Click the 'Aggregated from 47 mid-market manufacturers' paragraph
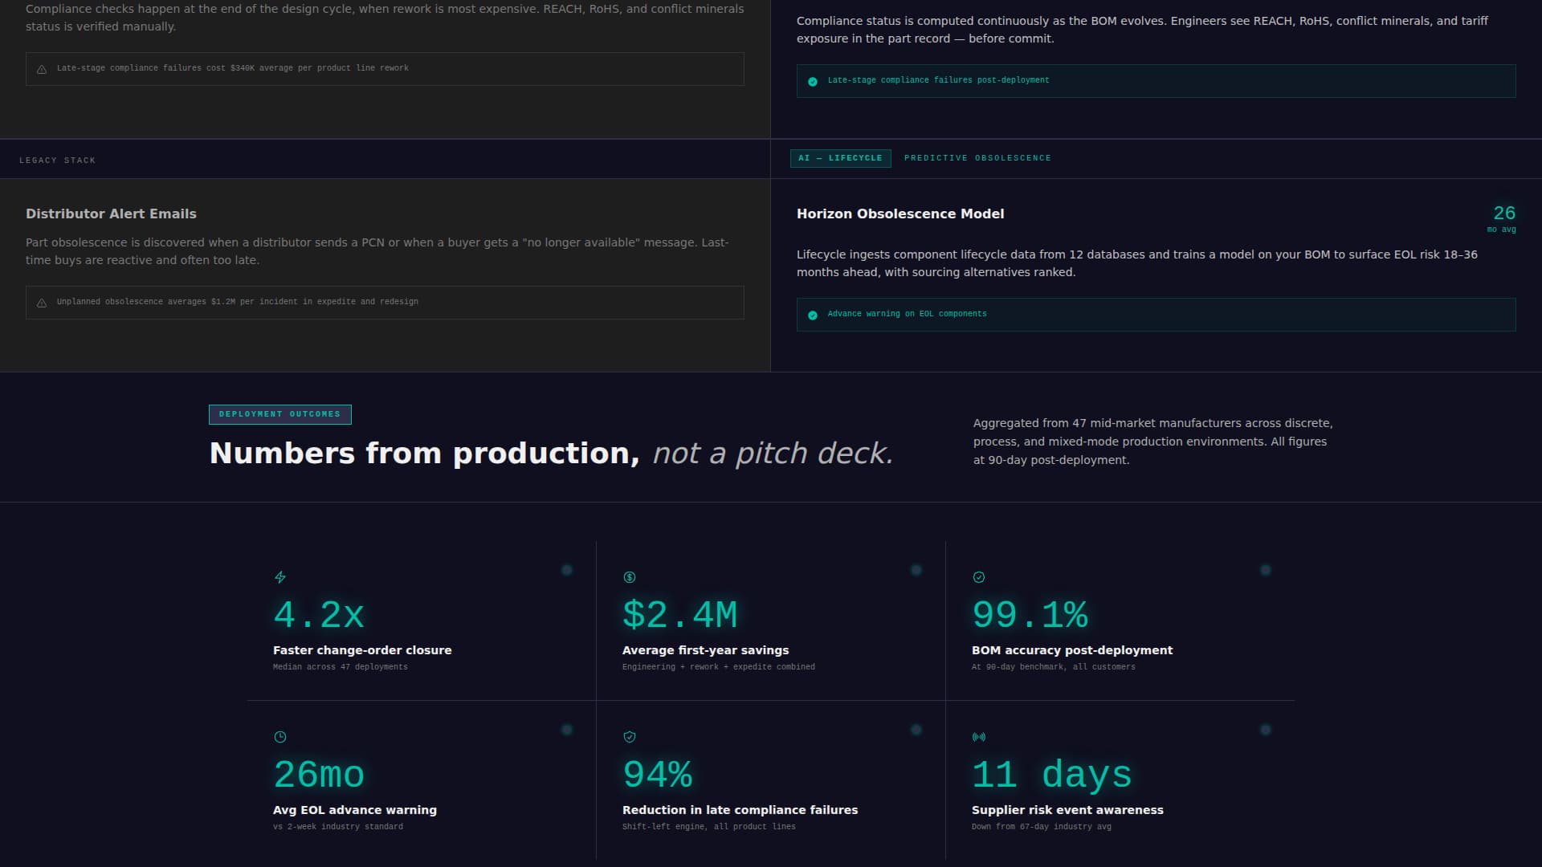 [x=1153, y=442]
